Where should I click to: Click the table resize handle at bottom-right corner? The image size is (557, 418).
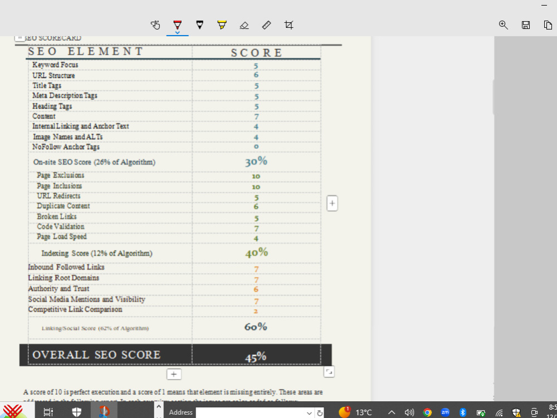click(x=329, y=372)
